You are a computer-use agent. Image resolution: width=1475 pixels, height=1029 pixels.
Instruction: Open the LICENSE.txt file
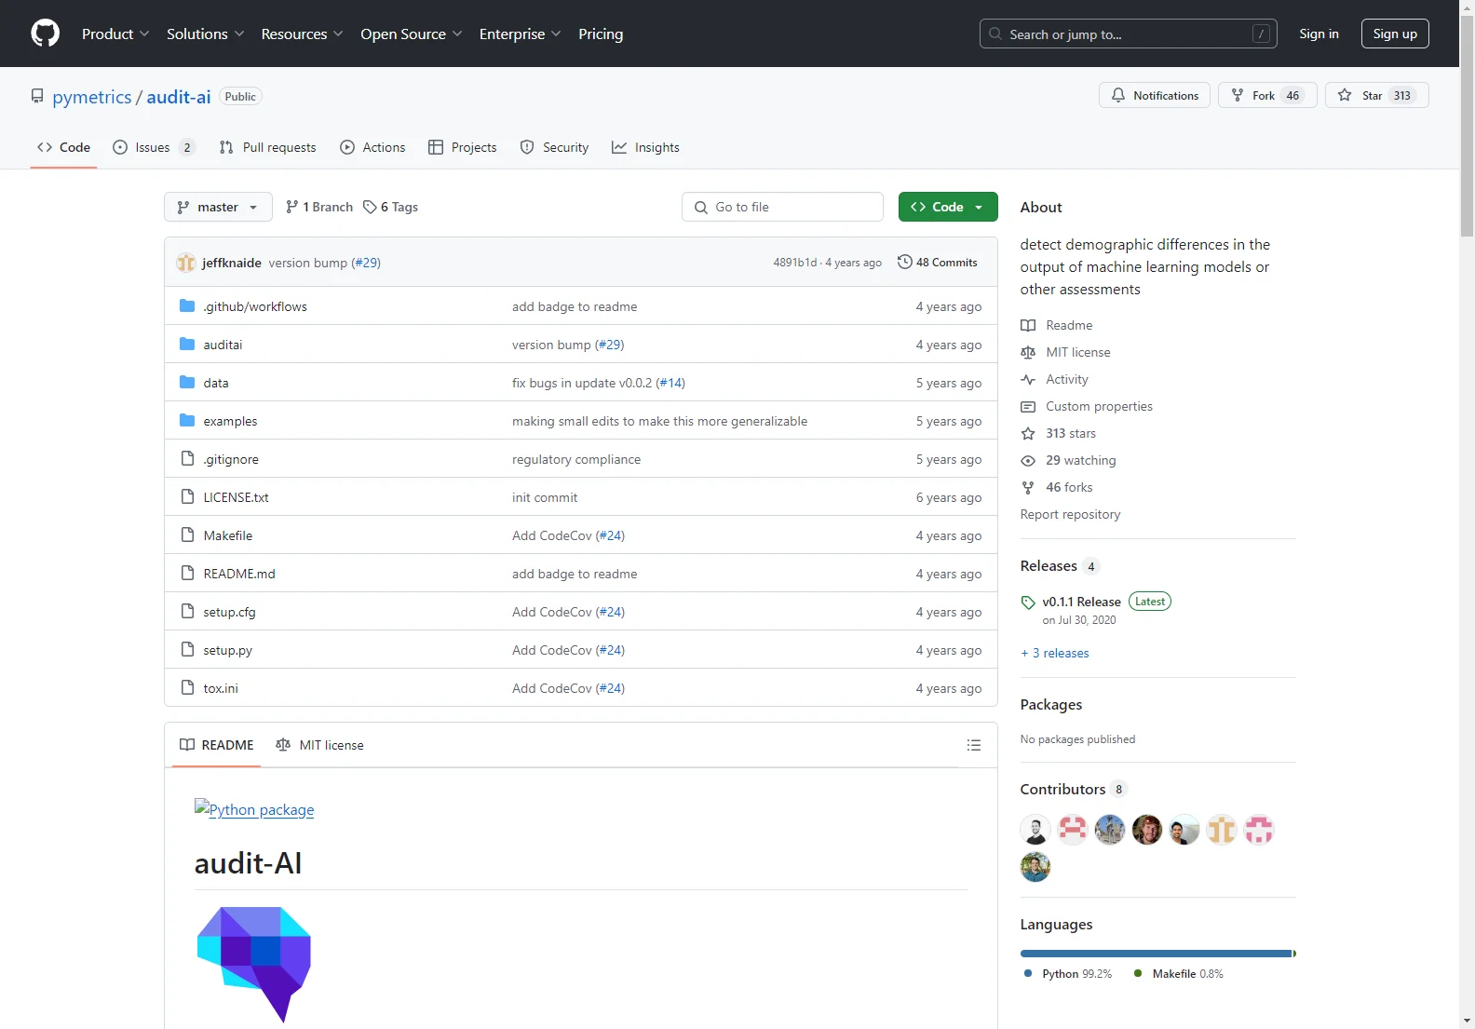click(237, 497)
